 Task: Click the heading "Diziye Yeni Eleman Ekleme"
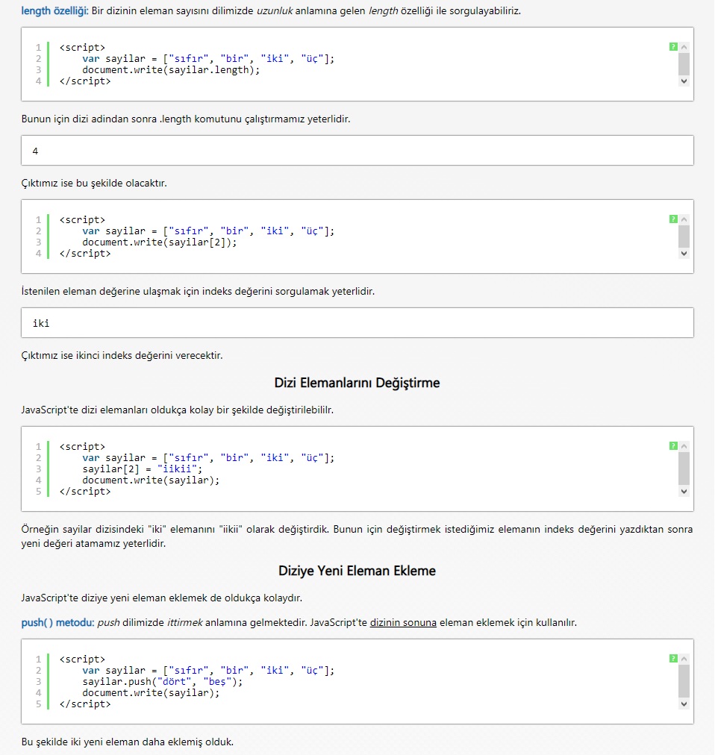pos(357,571)
